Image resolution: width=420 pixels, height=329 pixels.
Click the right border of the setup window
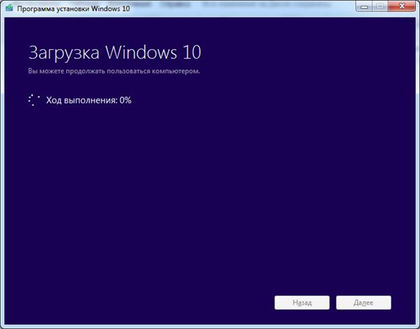417,169
